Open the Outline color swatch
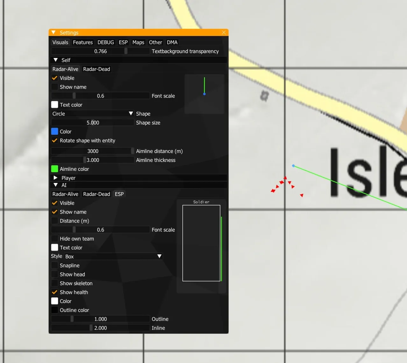Image resolution: width=407 pixels, height=363 pixels. [55, 310]
